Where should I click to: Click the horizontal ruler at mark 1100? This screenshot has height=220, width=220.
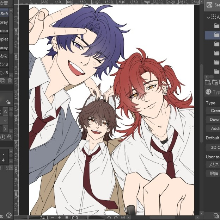point(96,2)
